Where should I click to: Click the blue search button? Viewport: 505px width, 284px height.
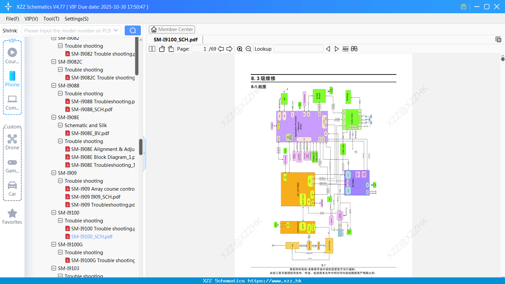point(133,30)
